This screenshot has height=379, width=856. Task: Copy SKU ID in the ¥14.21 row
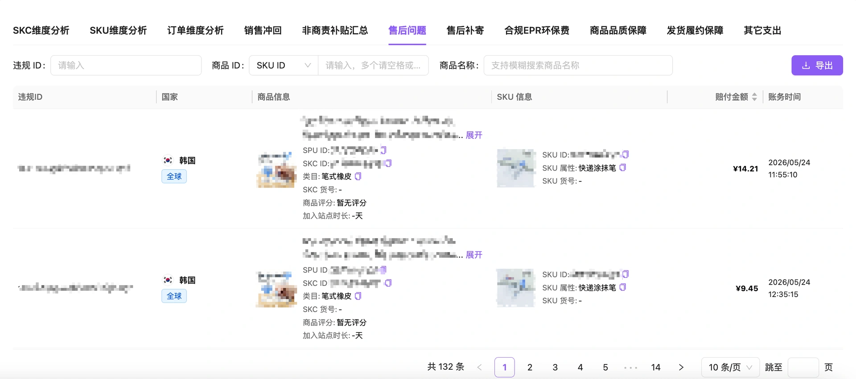[x=626, y=155]
